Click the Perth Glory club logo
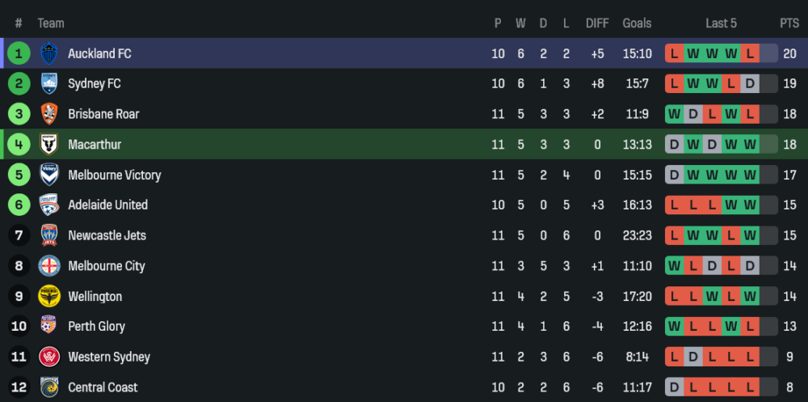The image size is (808, 402). tap(49, 327)
